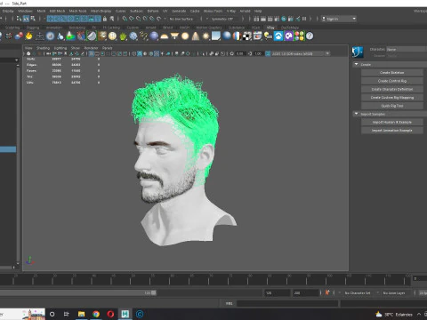
Task: Open Opera browser from taskbar
Action: pyautogui.click(x=110, y=314)
